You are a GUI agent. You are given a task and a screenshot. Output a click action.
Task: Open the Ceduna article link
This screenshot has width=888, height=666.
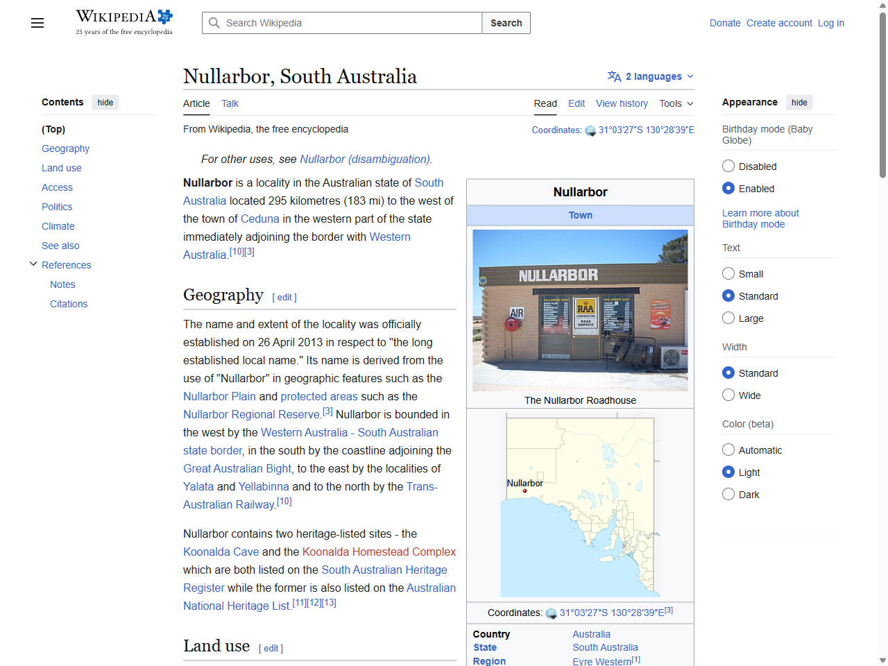tap(260, 219)
